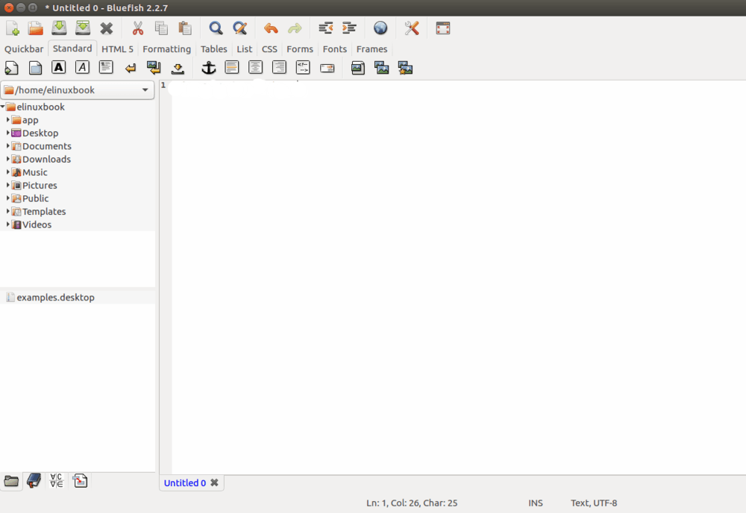
Task: Insert a line break icon
Action: tap(130, 69)
